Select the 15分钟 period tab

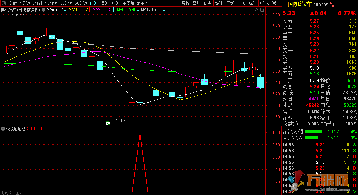pyautogui.click(x=51, y=3)
